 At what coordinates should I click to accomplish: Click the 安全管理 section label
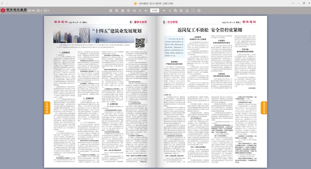click(x=173, y=22)
